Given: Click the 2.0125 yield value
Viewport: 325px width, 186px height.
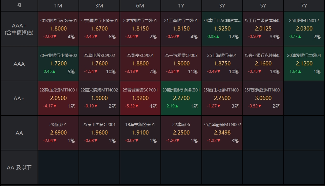Looking at the screenshot, I should coord(263,28).
